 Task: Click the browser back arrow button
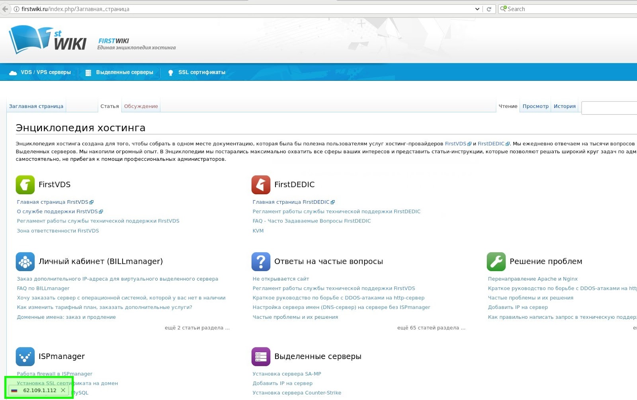pos(5,9)
